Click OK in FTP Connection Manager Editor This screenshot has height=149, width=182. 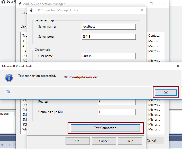[x=77, y=141]
